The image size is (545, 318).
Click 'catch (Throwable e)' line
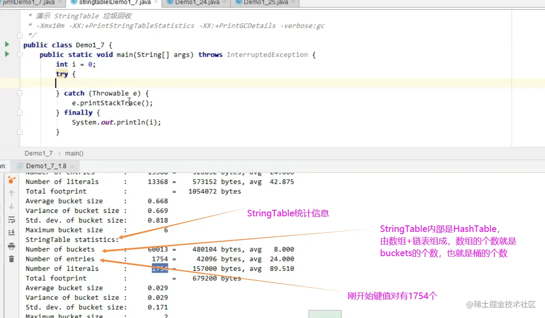[102, 93]
